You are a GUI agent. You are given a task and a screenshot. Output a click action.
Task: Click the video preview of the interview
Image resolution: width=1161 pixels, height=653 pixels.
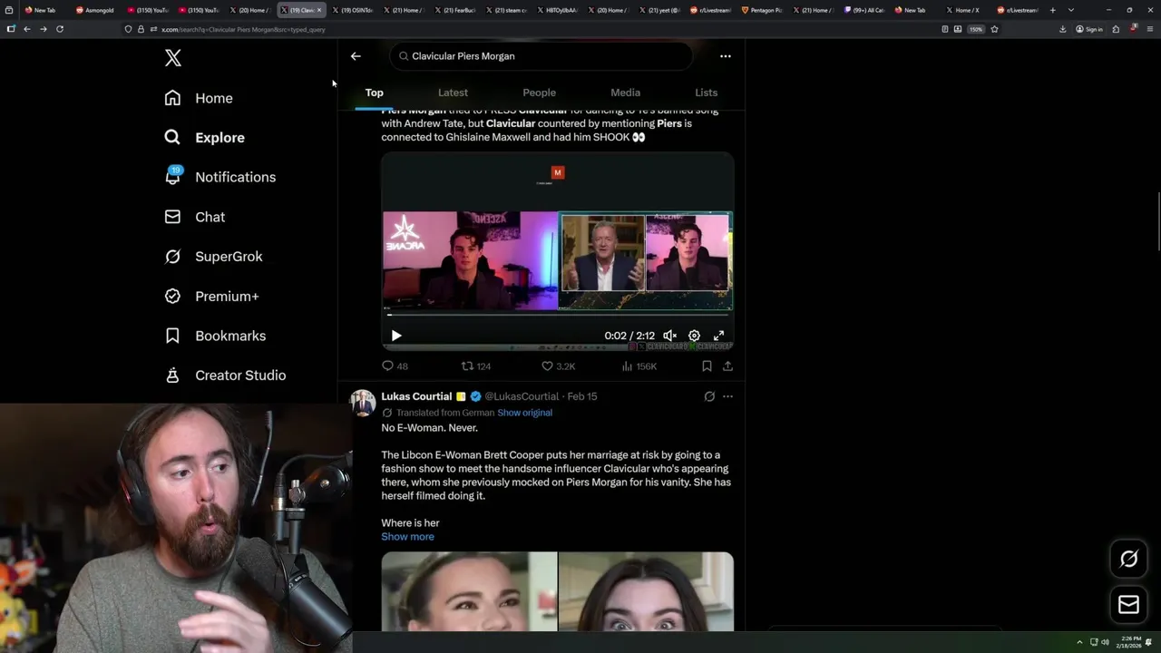(557, 250)
